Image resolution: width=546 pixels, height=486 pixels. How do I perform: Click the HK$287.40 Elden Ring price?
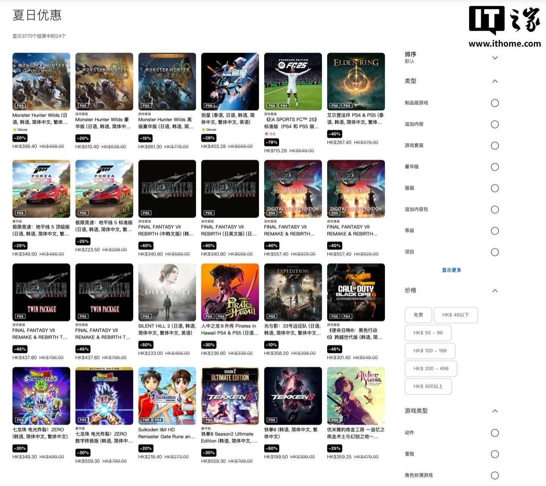point(339,142)
